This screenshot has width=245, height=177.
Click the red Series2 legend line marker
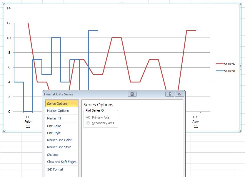(x=219, y=64)
